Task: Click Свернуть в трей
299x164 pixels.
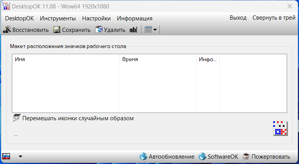Action: coord(274,18)
